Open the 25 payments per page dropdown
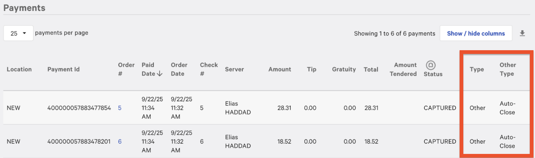The width and height of the screenshot is (535, 158). point(18,33)
